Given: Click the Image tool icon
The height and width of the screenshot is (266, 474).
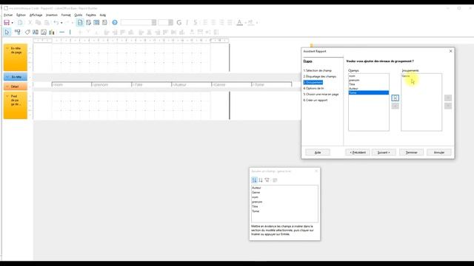Looking at the screenshot, I should (44, 32).
